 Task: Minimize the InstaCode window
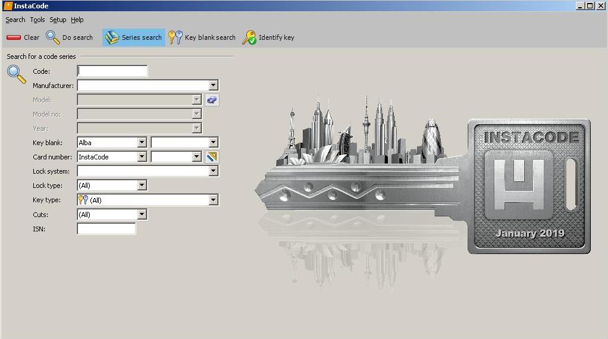click(x=581, y=6)
